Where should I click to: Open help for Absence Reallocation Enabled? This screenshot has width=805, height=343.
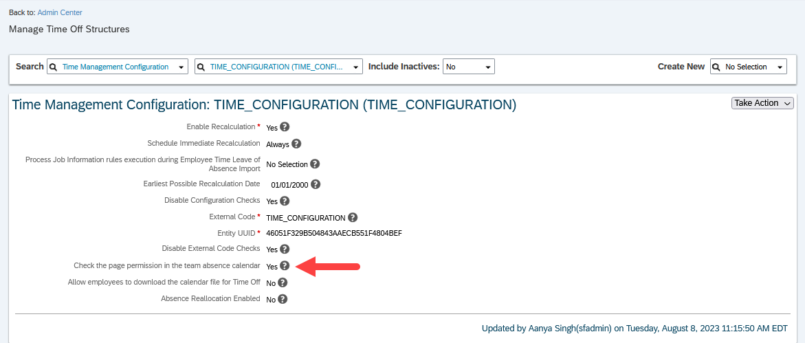coord(283,299)
